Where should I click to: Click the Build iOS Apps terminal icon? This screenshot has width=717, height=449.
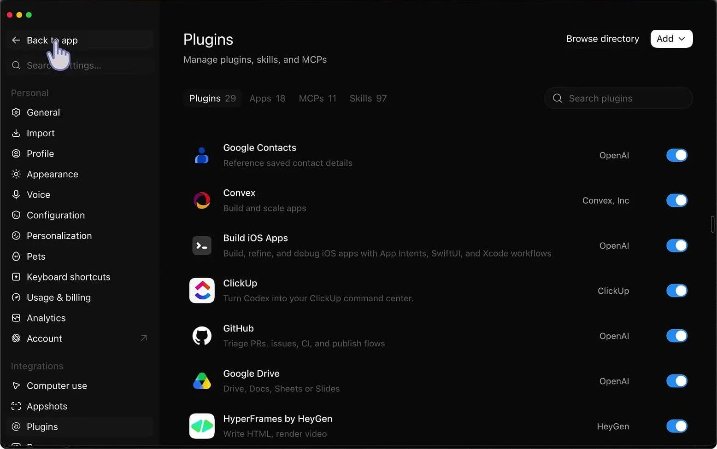(202, 245)
